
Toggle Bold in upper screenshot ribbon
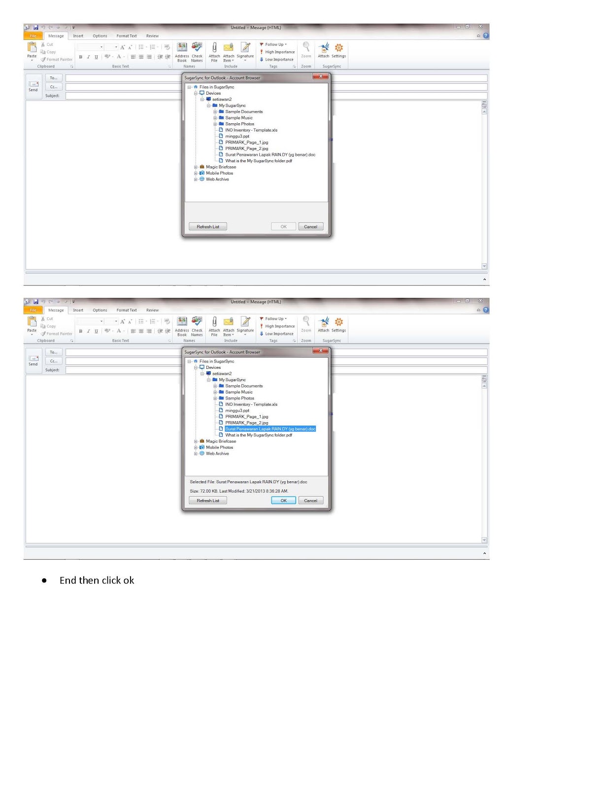coord(81,57)
